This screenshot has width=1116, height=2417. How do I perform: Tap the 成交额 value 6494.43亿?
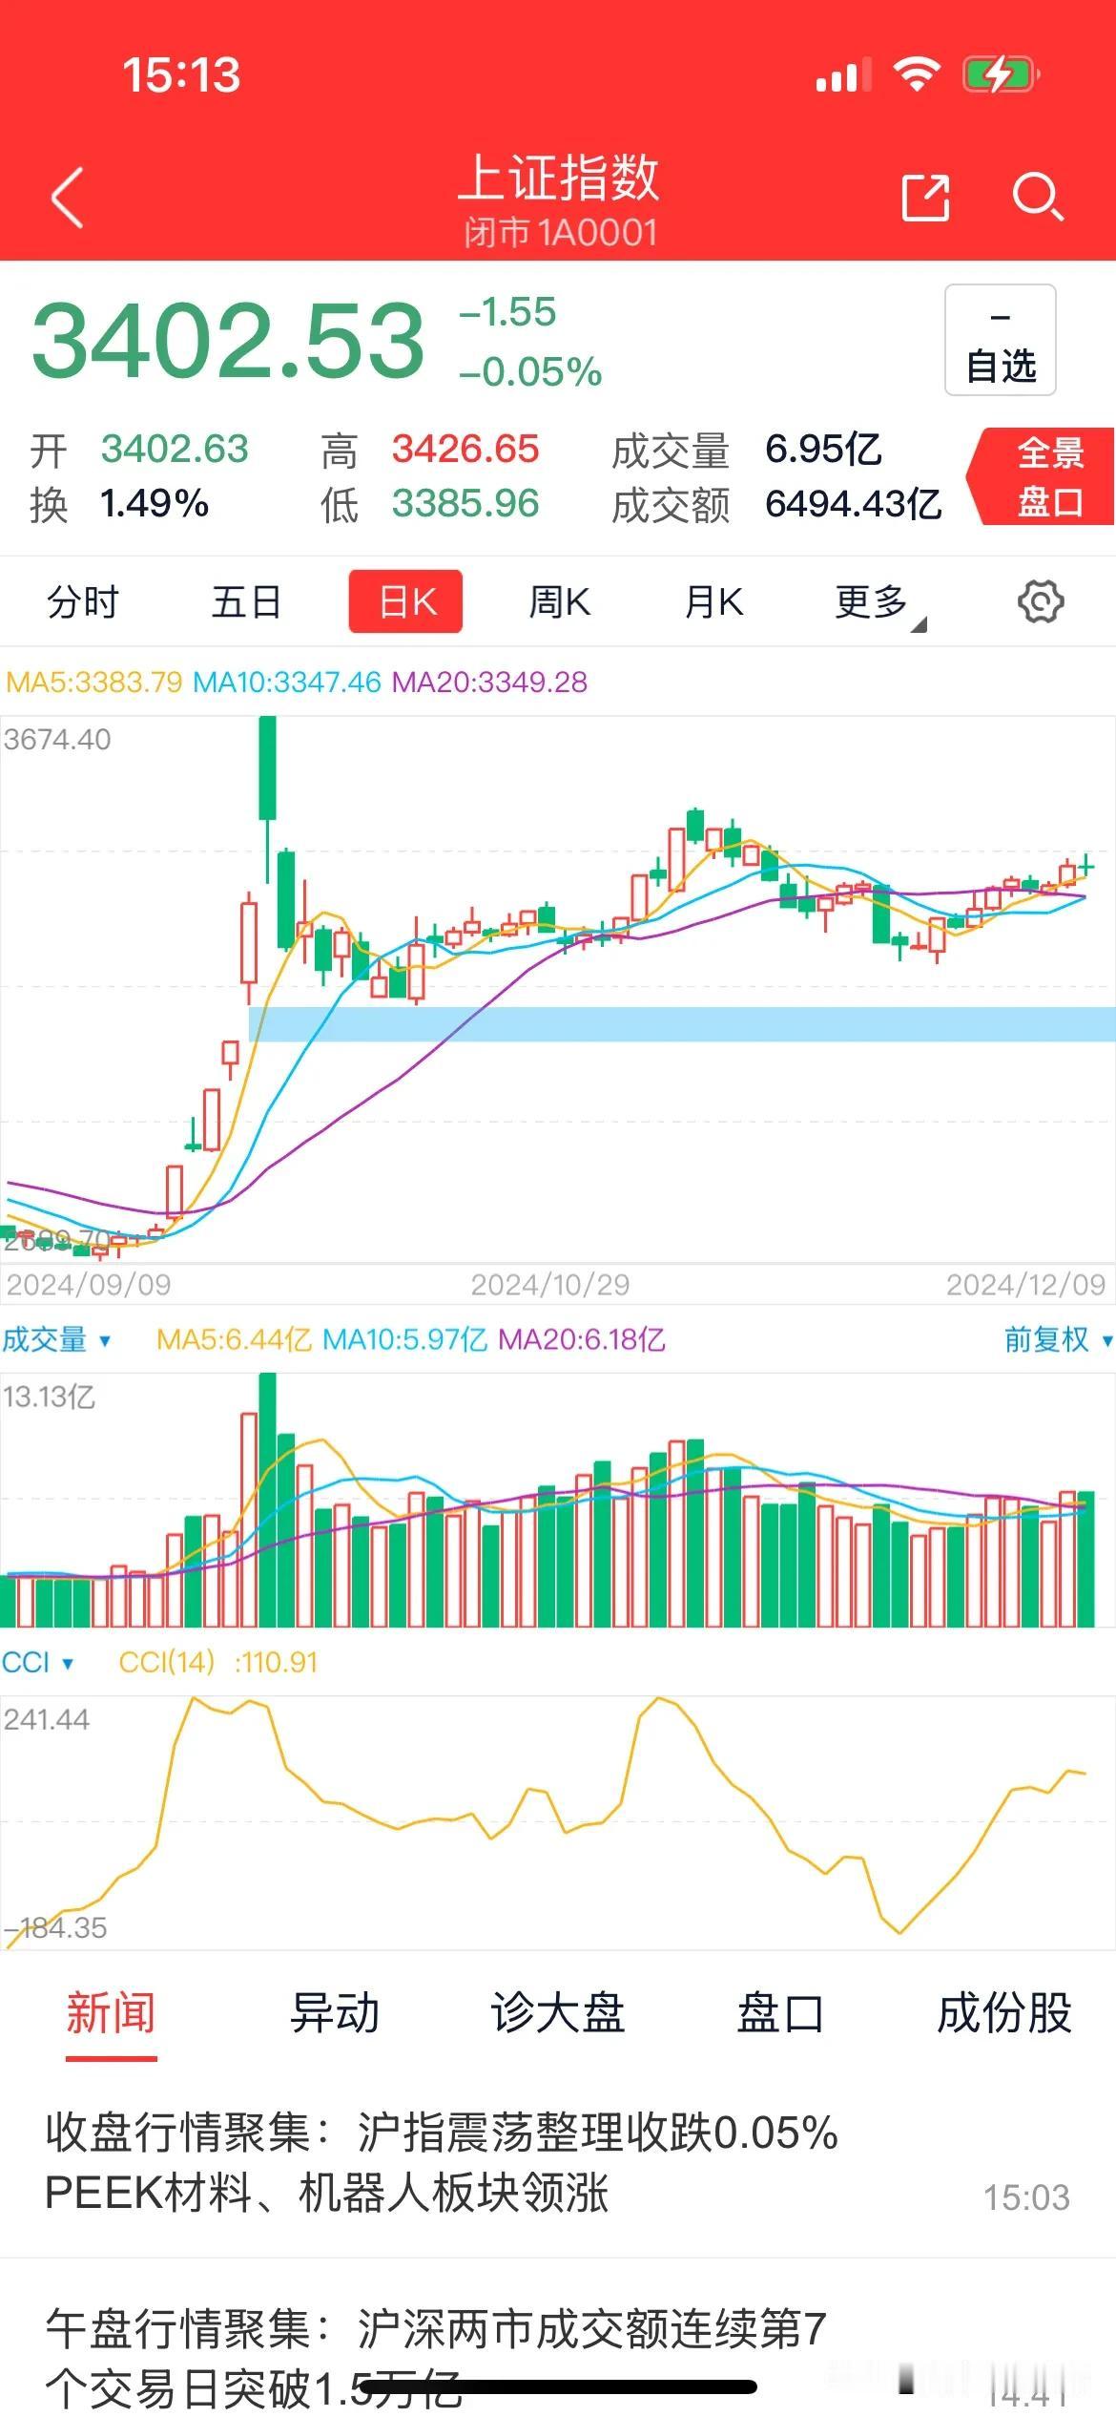click(854, 503)
